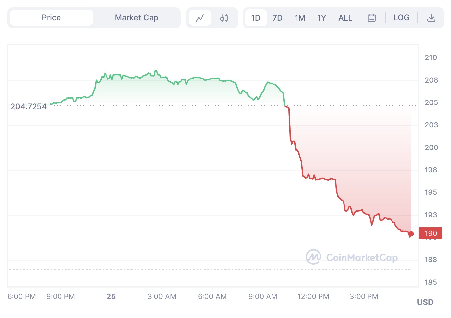The width and height of the screenshot is (451, 318).
Task: Click the USD currency label
Action: click(425, 302)
